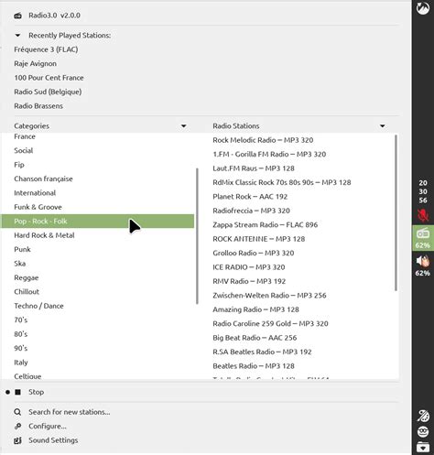Open the mountain logo menu in panel

423,8
